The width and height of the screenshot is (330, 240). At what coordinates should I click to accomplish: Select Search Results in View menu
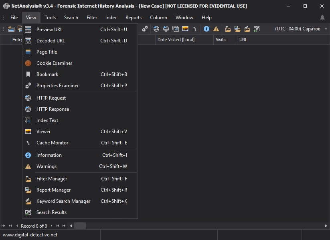pos(80,212)
